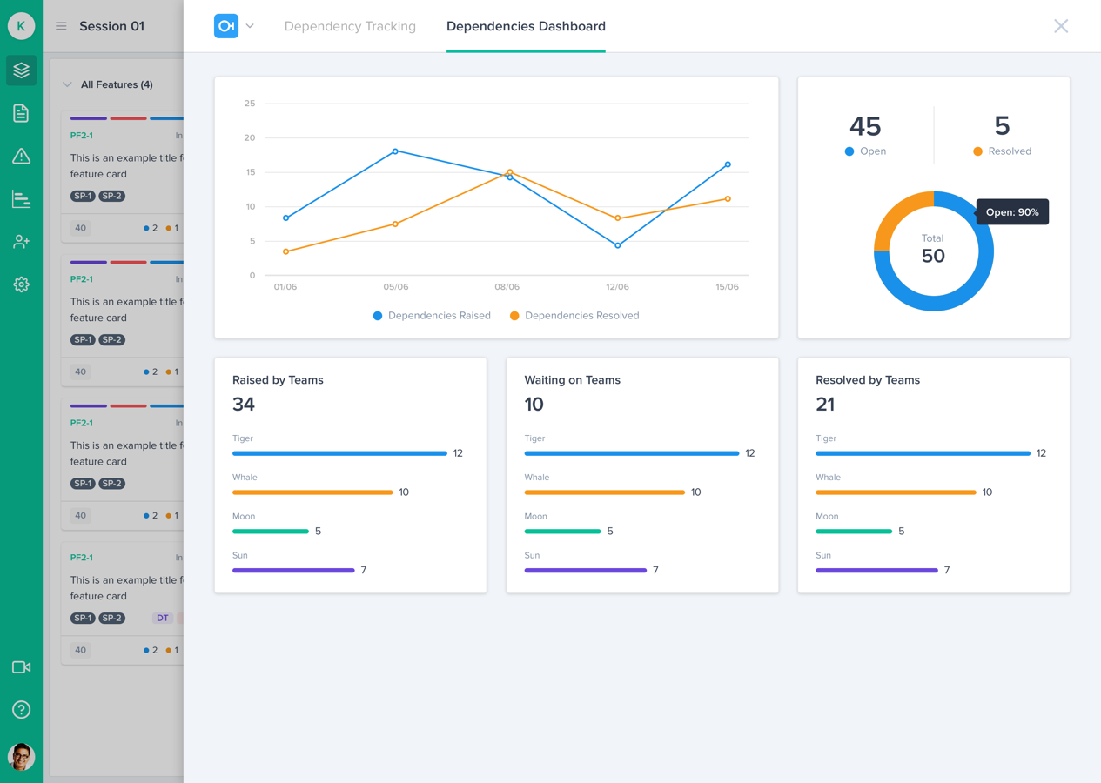The image size is (1101, 783).
Task: Click the video camera icon in sidebar
Action: click(21, 667)
